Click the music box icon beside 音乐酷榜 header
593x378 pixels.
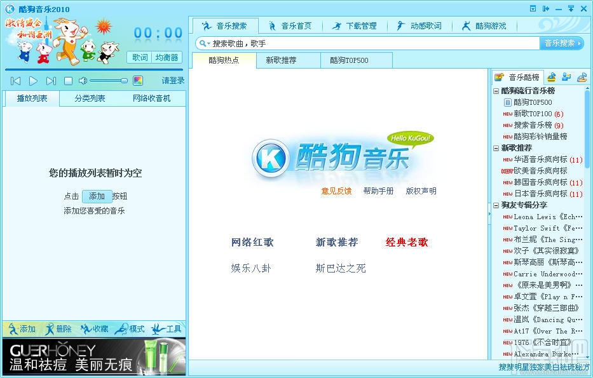point(551,77)
